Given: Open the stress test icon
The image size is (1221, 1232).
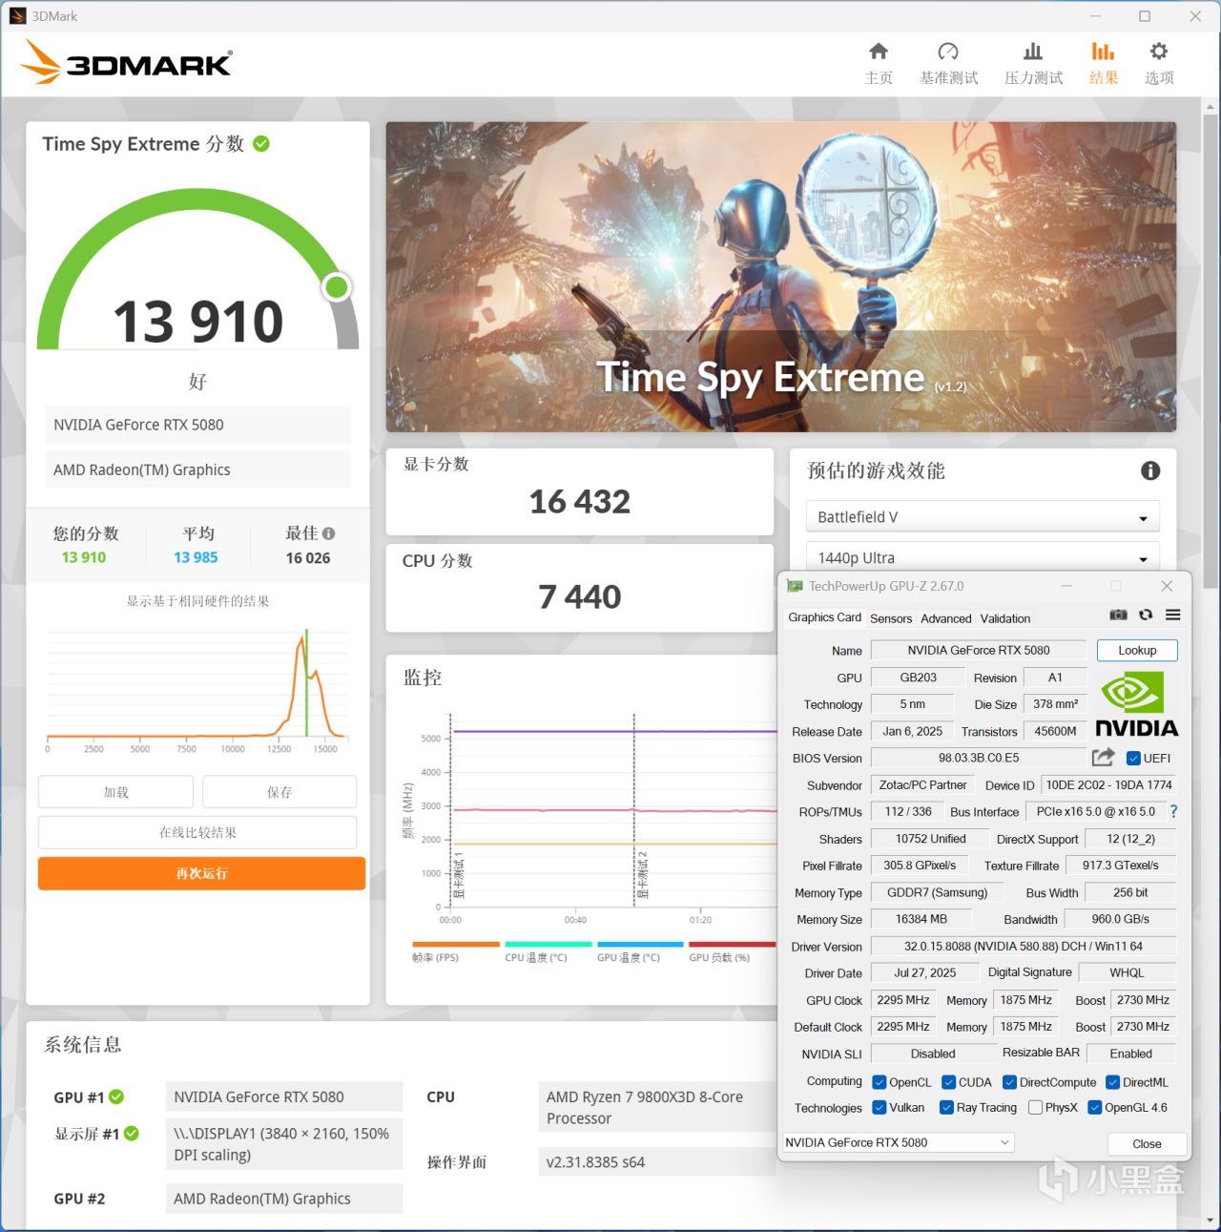Looking at the screenshot, I should pyautogui.click(x=1033, y=52).
